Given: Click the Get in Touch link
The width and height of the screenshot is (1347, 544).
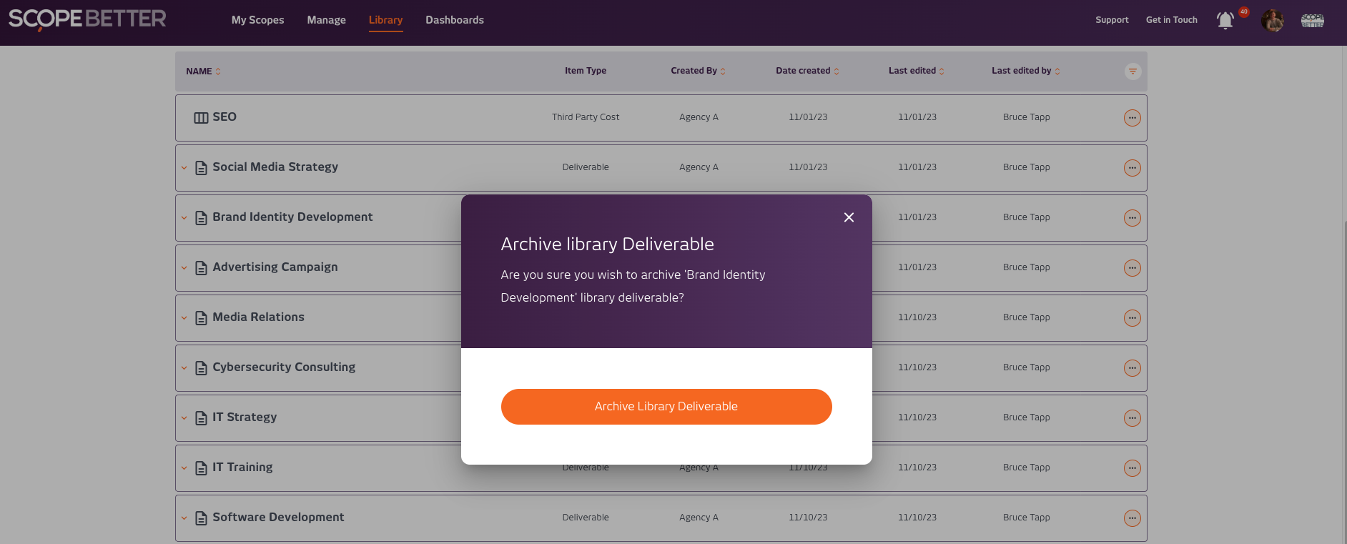Looking at the screenshot, I should tap(1171, 20).
